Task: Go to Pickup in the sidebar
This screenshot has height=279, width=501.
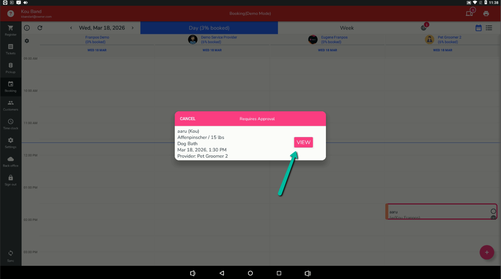Action: (11, 66)
